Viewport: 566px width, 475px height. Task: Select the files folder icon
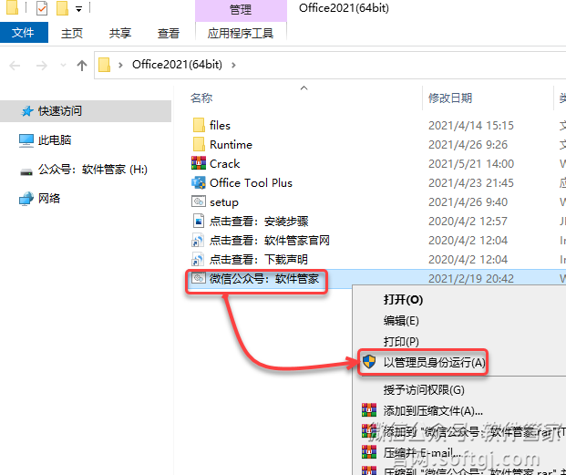(199, 125)
